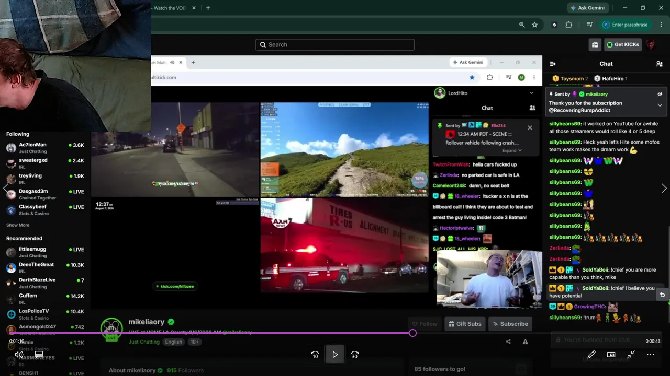Open picture-in-picture mode icon
Screen dimensions: 670x376
[611, 355]
